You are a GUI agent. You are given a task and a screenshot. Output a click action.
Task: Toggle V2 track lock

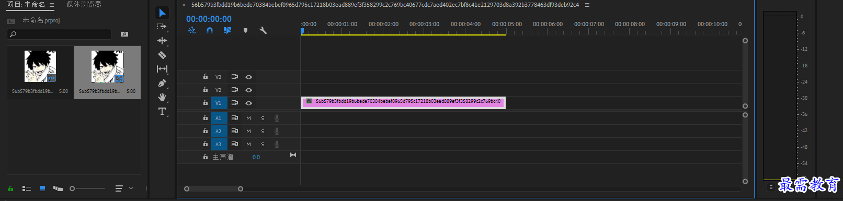point(206,90)
